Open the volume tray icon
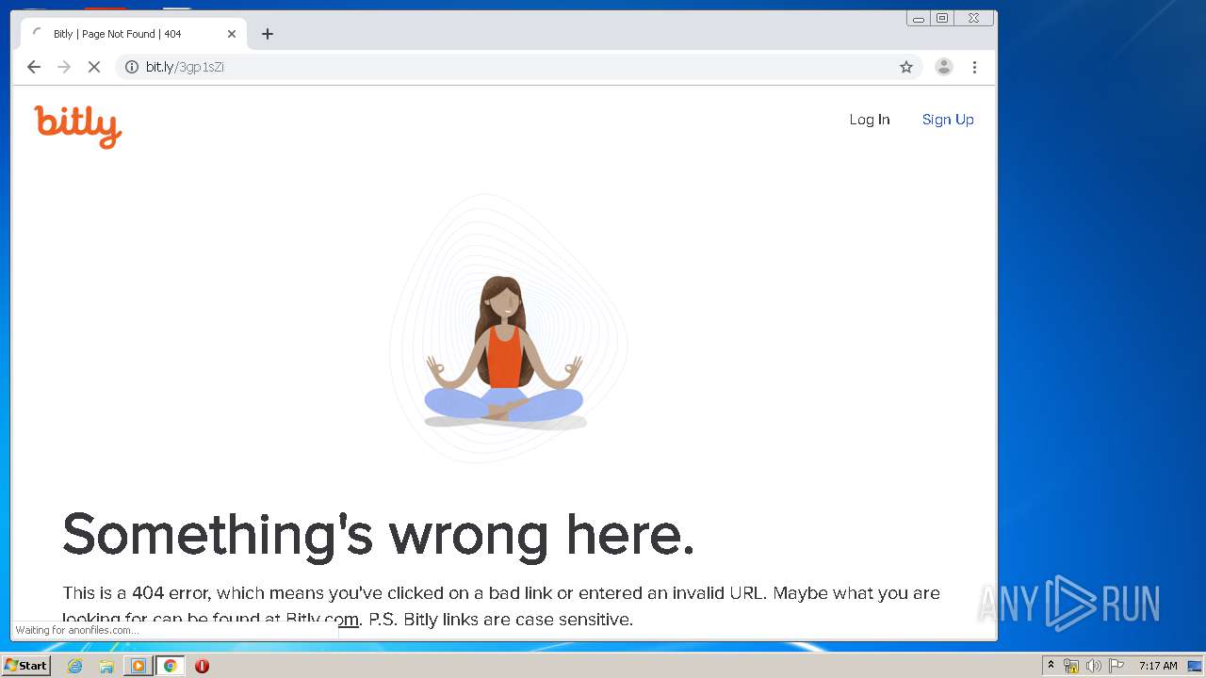The width and height of the screenshot is (1206, 678). (x=1093, y=666)
